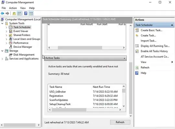Click the Event Viewer icon in tree
The image size is (175, 129).
[11, 31]
